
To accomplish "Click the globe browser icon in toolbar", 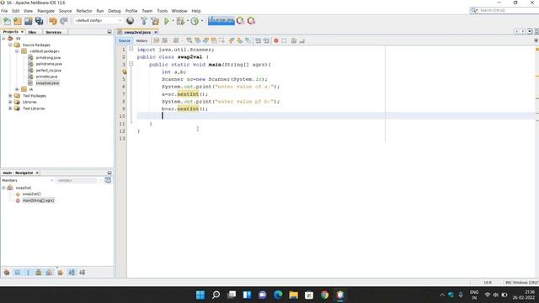I will [x=130, y=21].
